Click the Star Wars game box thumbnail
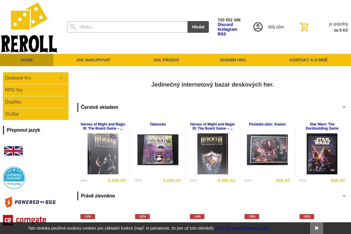Viewport: 351px width, 234px height. (x=322, y=154)
